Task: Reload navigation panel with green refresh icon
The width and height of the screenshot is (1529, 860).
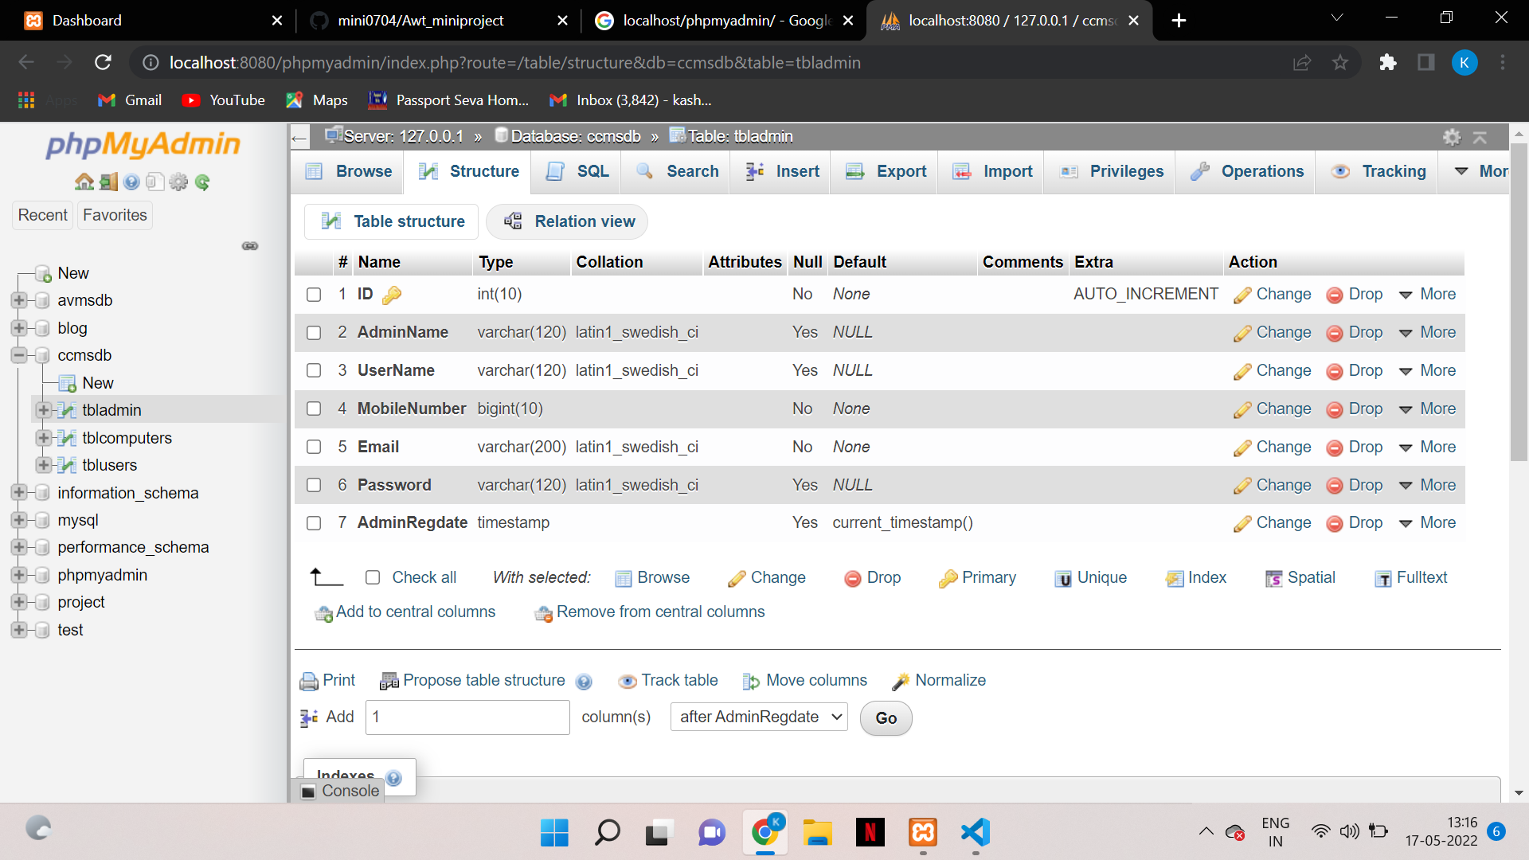Action: point(202,182)
